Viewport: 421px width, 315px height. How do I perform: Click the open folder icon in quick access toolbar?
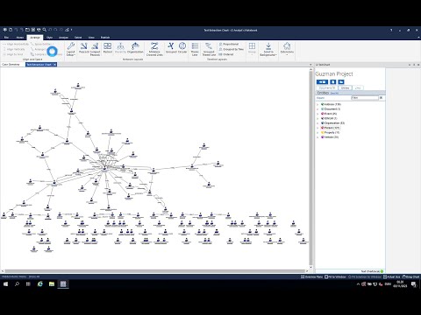coord(27,30)
